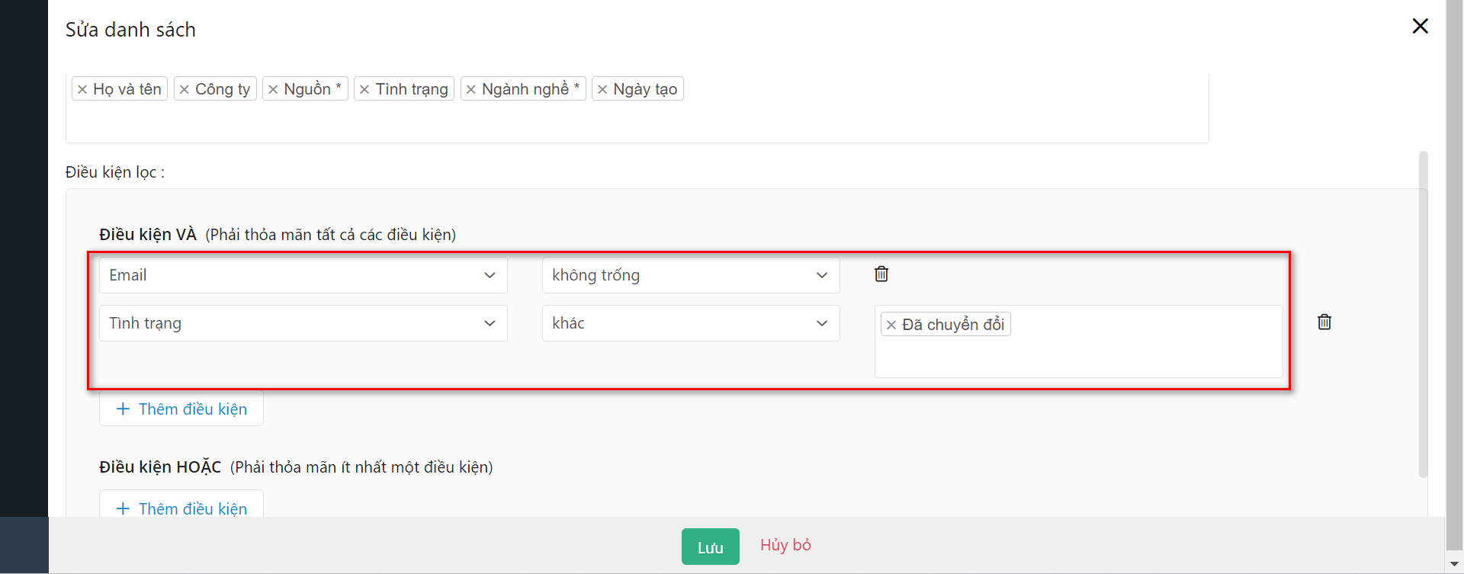Open the Email field dropdown
Image resolution: width=1464 pixels, height=574 pixels.
(x=303, y=275)
